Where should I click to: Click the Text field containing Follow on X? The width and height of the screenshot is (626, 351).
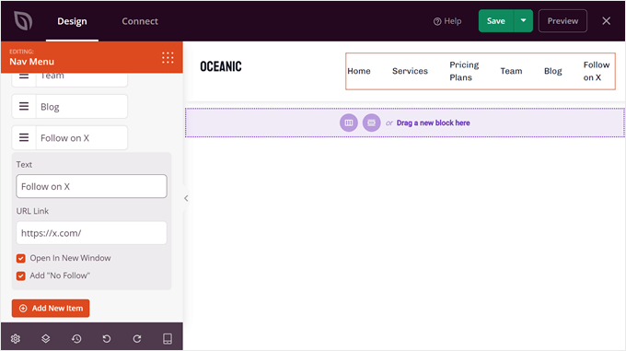(x=91, y=186)
